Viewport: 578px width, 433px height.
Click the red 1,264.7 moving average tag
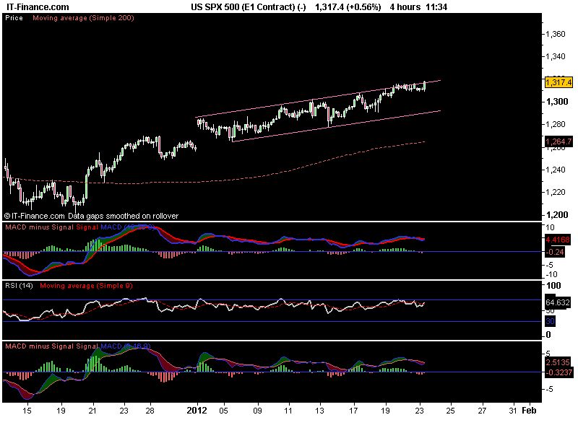click(x=558, y=141)
